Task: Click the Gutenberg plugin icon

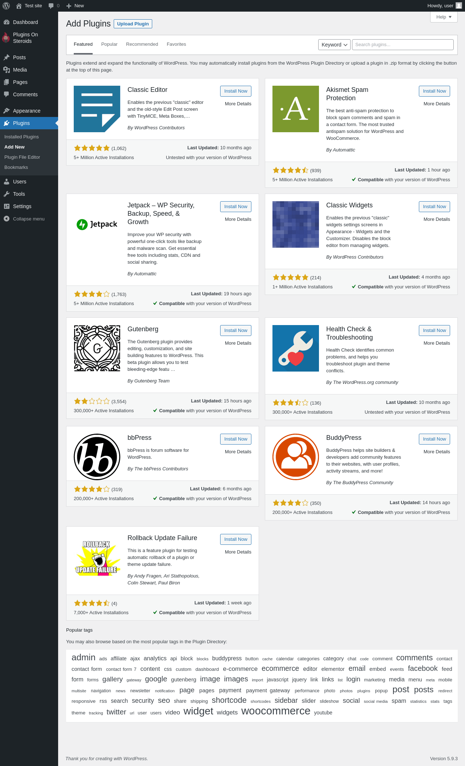Action: pos(97,348)
